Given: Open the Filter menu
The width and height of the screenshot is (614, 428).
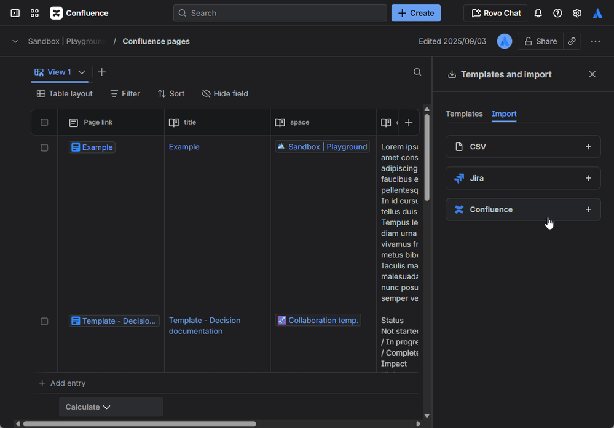Looking at the screenshot, I should (125, 94).
